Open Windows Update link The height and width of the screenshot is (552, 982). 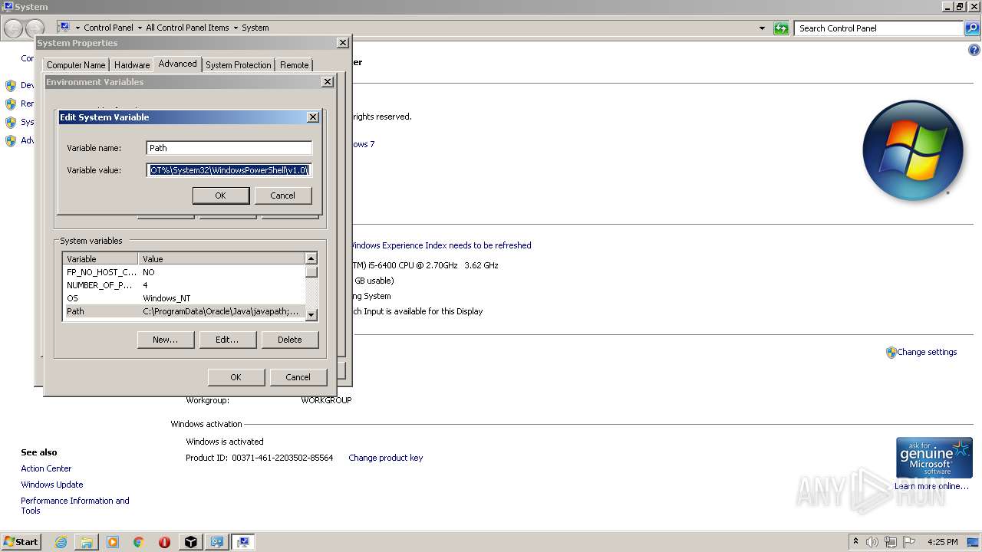[52, 485]
